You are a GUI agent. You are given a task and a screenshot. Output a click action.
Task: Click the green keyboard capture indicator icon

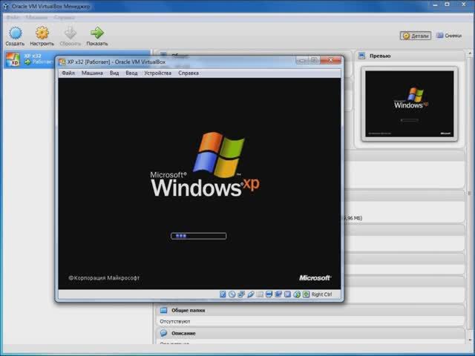306,294
